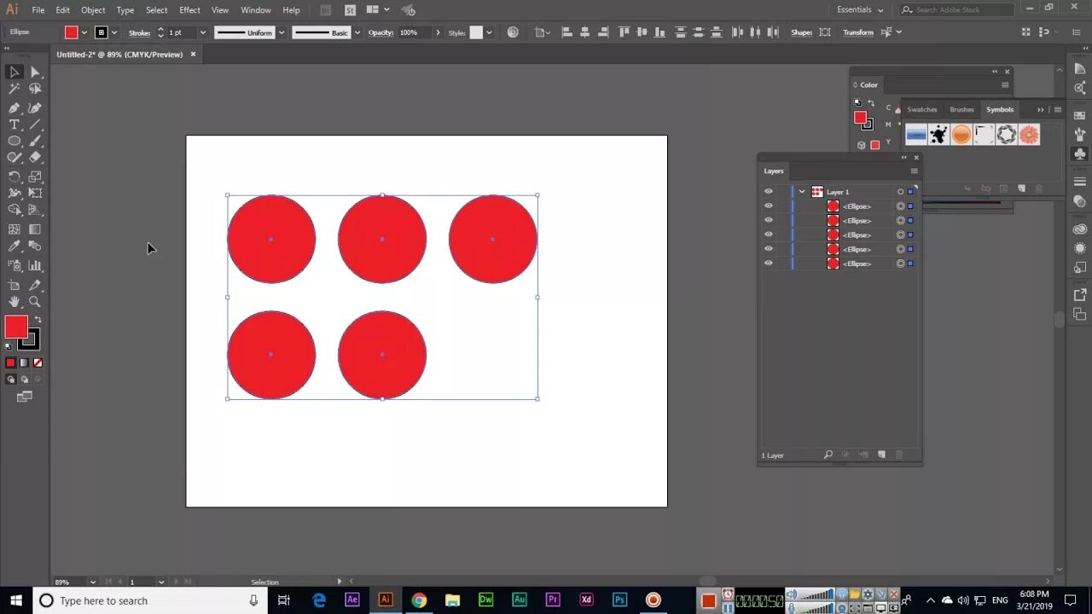Open the Color panel menu button

pos(1005,84)
